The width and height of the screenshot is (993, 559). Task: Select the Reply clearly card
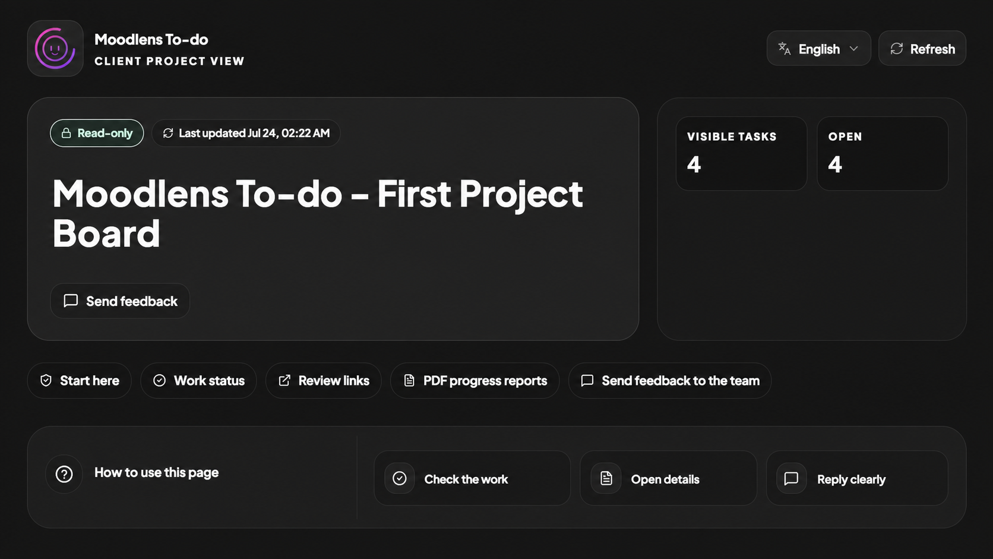coord(857,478)
